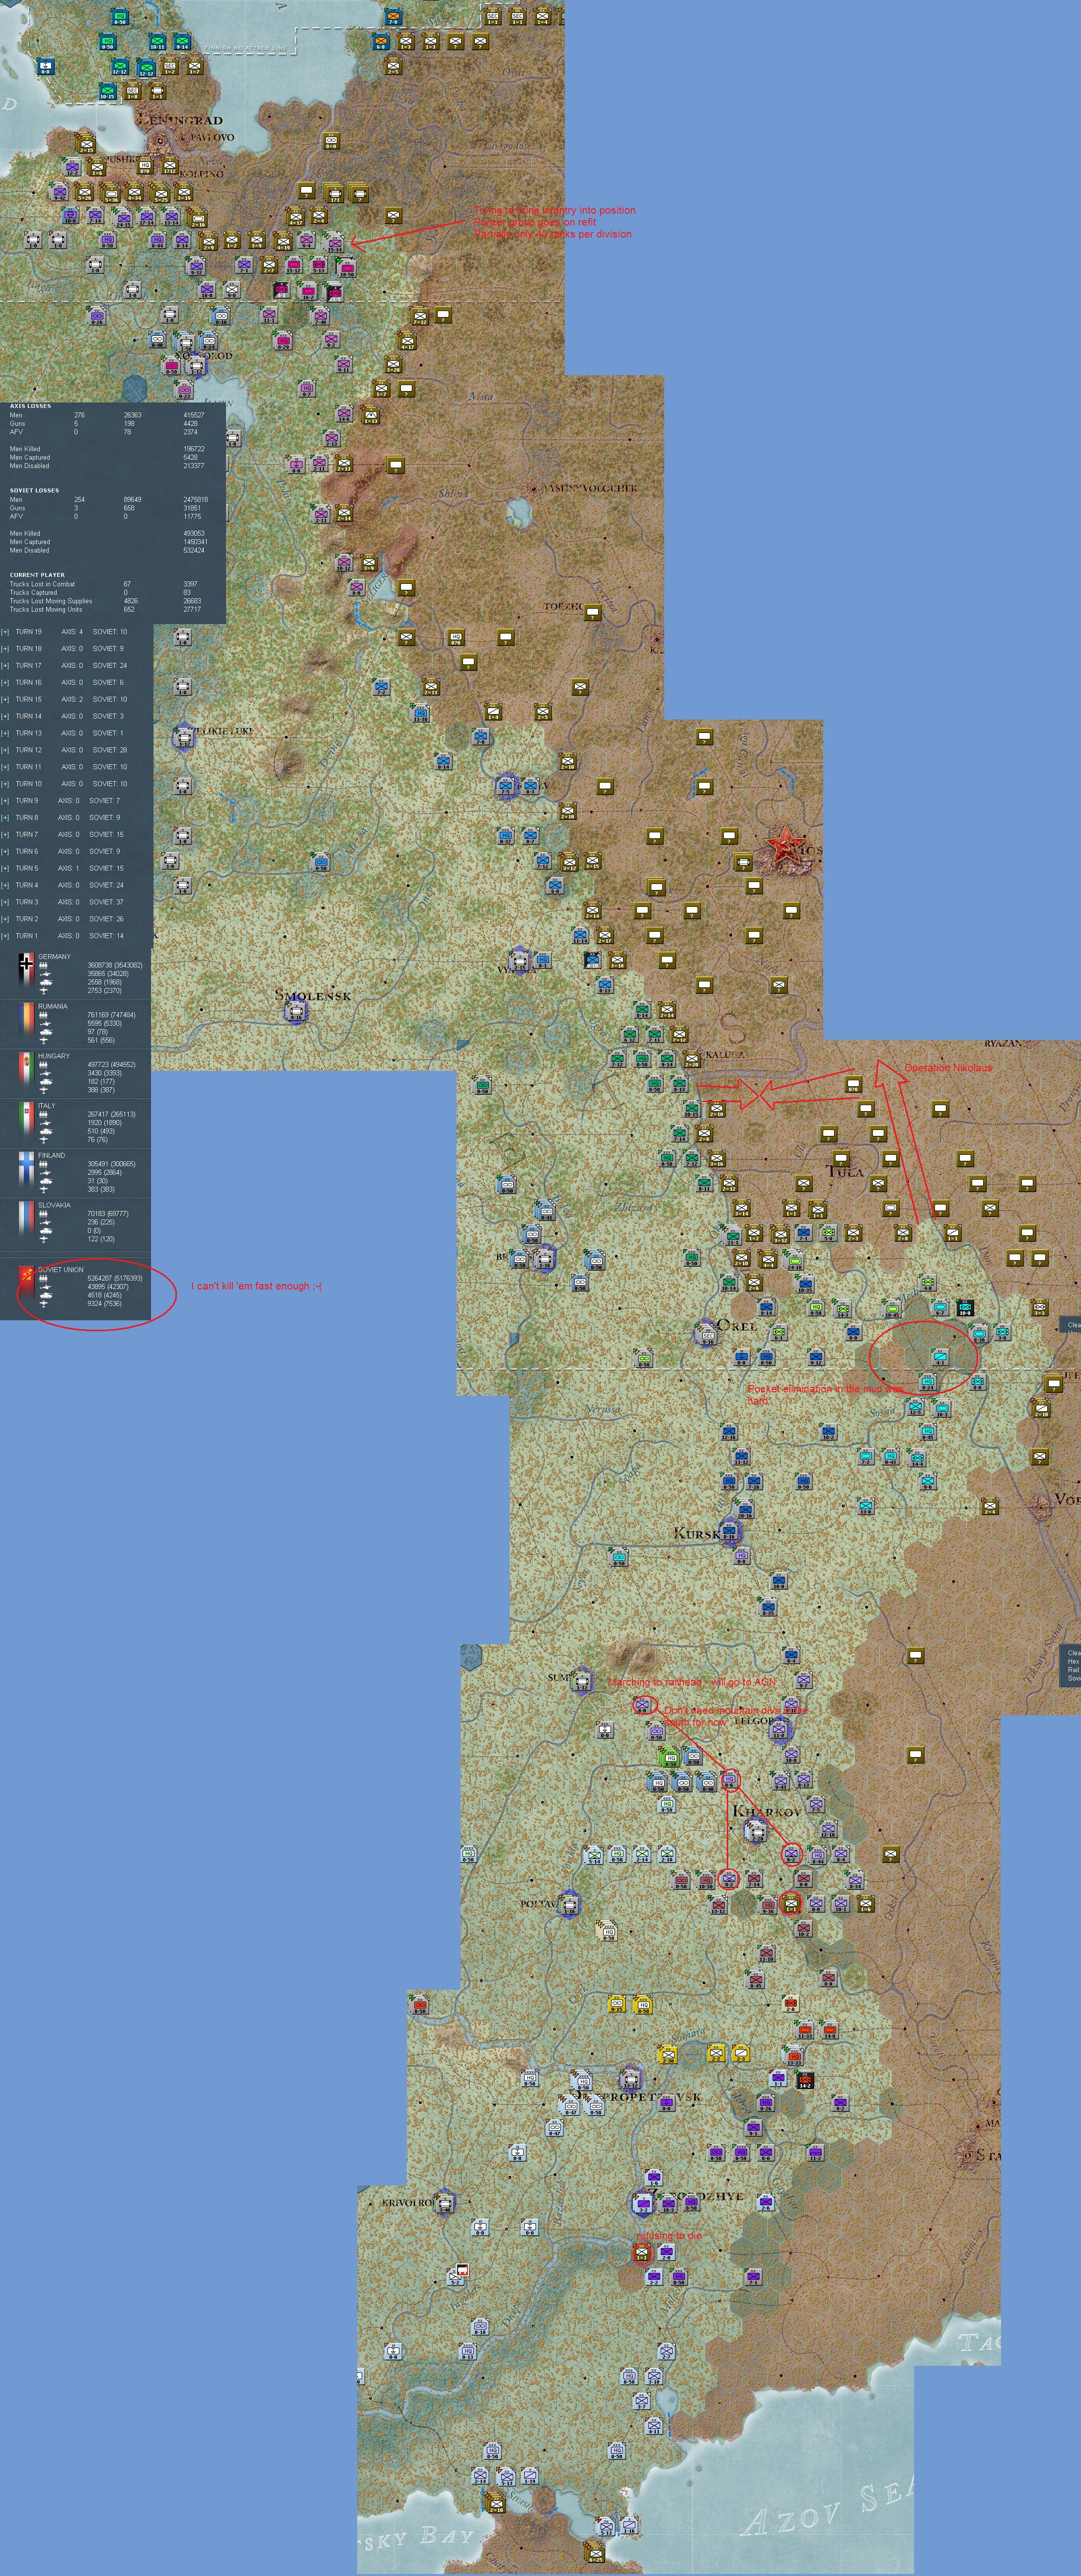Select the German infantry counter 15-34
1081x2576 pixels.
(x=335, y=243)
